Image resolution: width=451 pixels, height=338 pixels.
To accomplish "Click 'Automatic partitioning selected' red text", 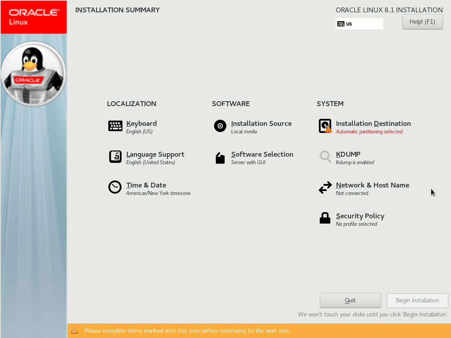I will click(369, 132).
